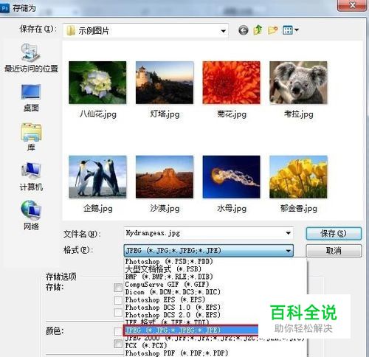
Task: Select highlighted JPEG (*.JPG;*.JPEG;*.JPE) list entry
Action: coord(191,330)
